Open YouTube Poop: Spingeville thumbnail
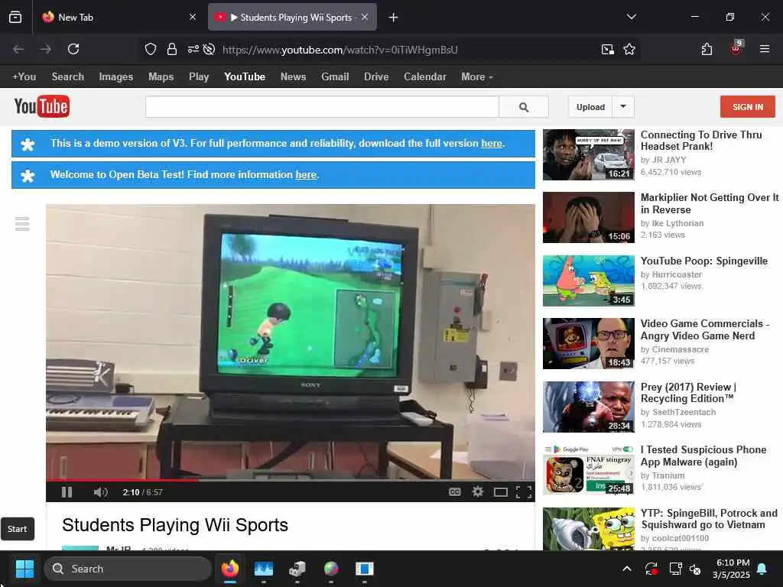 click(589, 281)
